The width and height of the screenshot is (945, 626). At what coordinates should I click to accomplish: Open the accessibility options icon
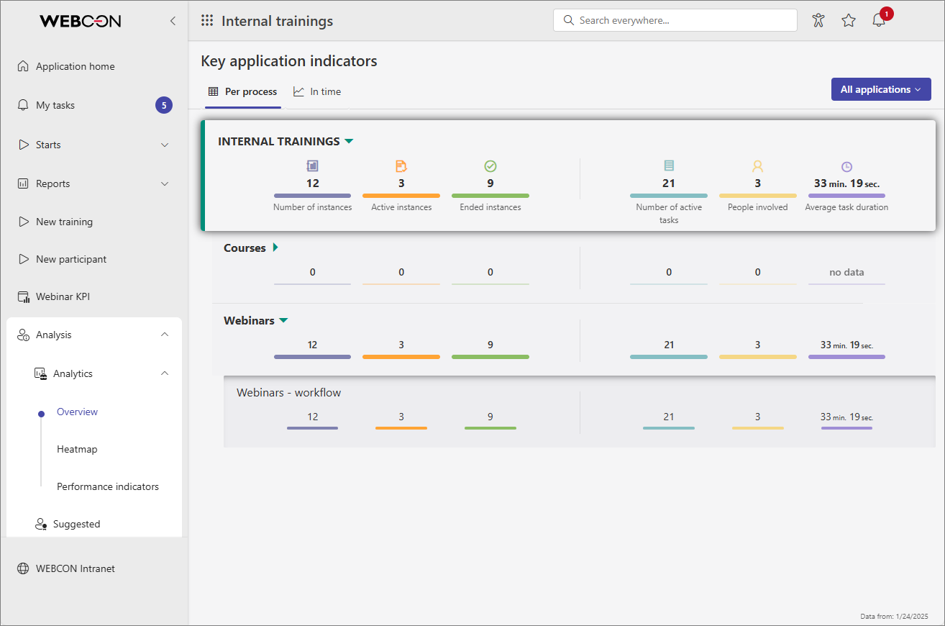pos(818,20)
